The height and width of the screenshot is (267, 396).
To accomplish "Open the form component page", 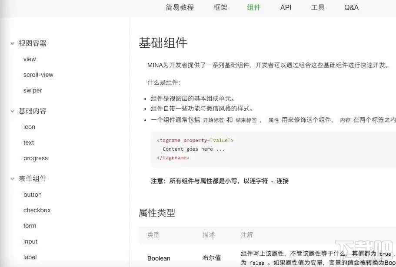I will pos(30,226).
